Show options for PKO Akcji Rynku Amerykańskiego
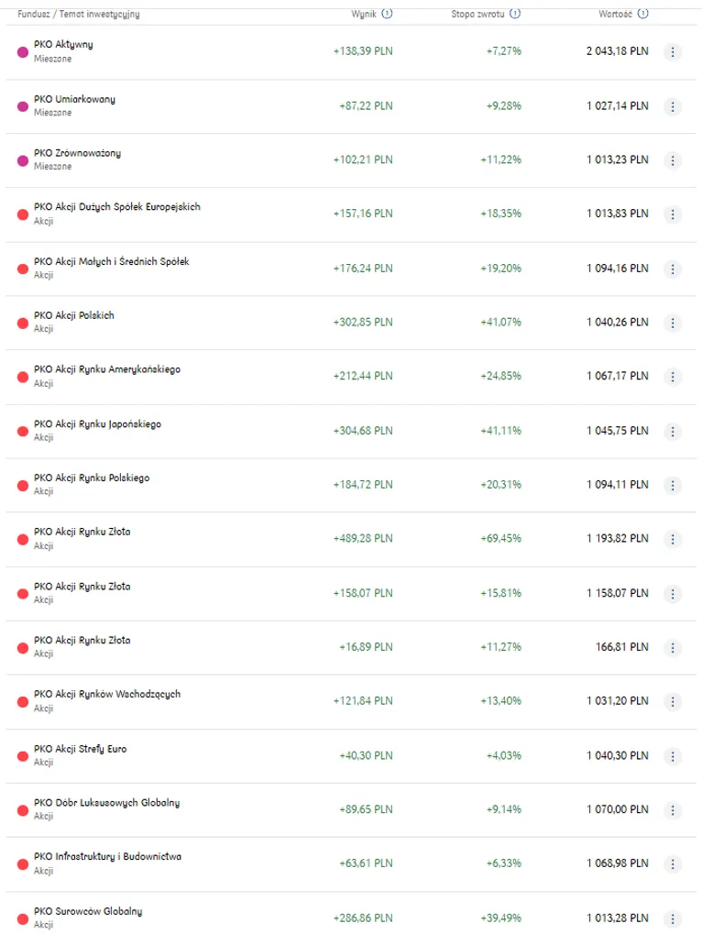 (673, 377)
